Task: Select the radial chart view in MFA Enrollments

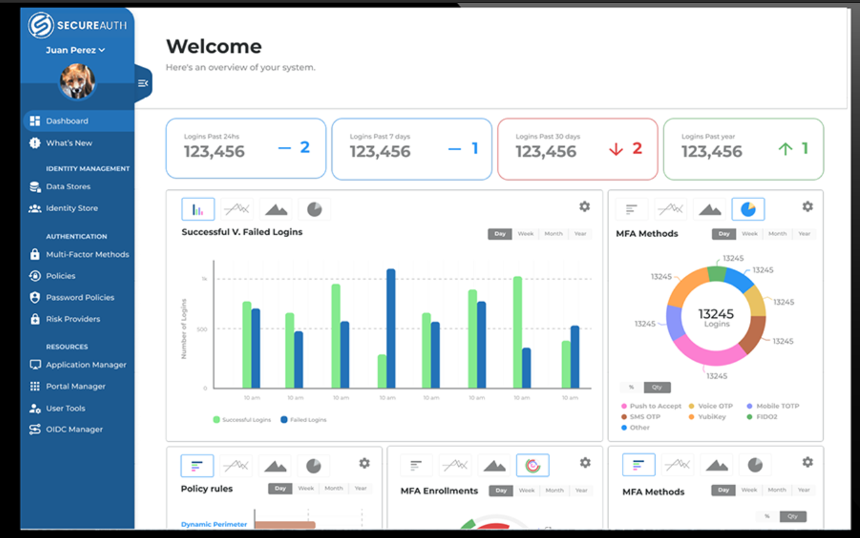Action: tap(532, 465)
